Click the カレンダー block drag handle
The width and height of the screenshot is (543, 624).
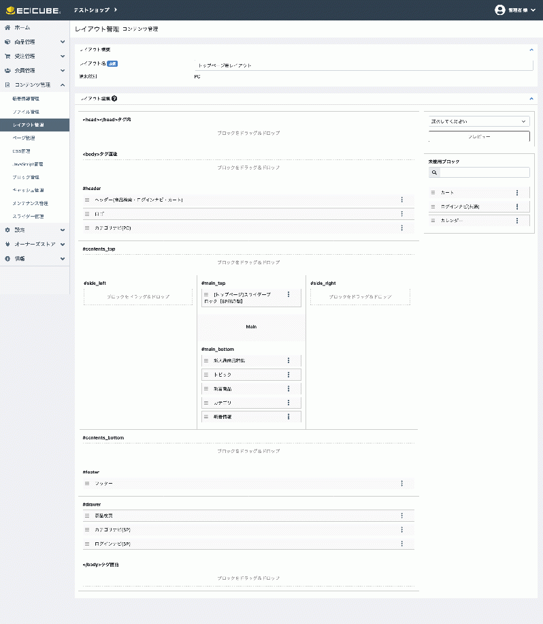click(433, 221)
